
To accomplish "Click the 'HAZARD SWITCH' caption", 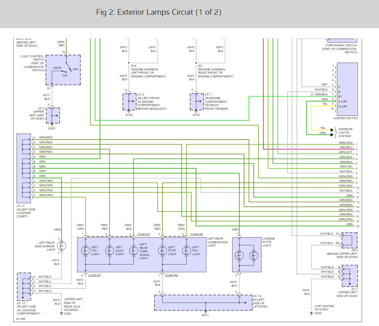I will [345, 118].
